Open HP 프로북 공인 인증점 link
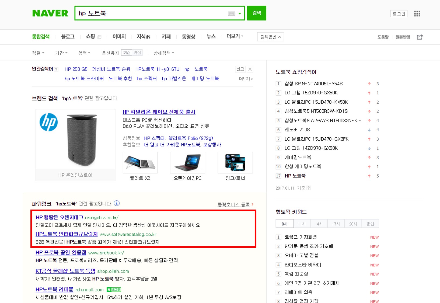 [61, 252]
